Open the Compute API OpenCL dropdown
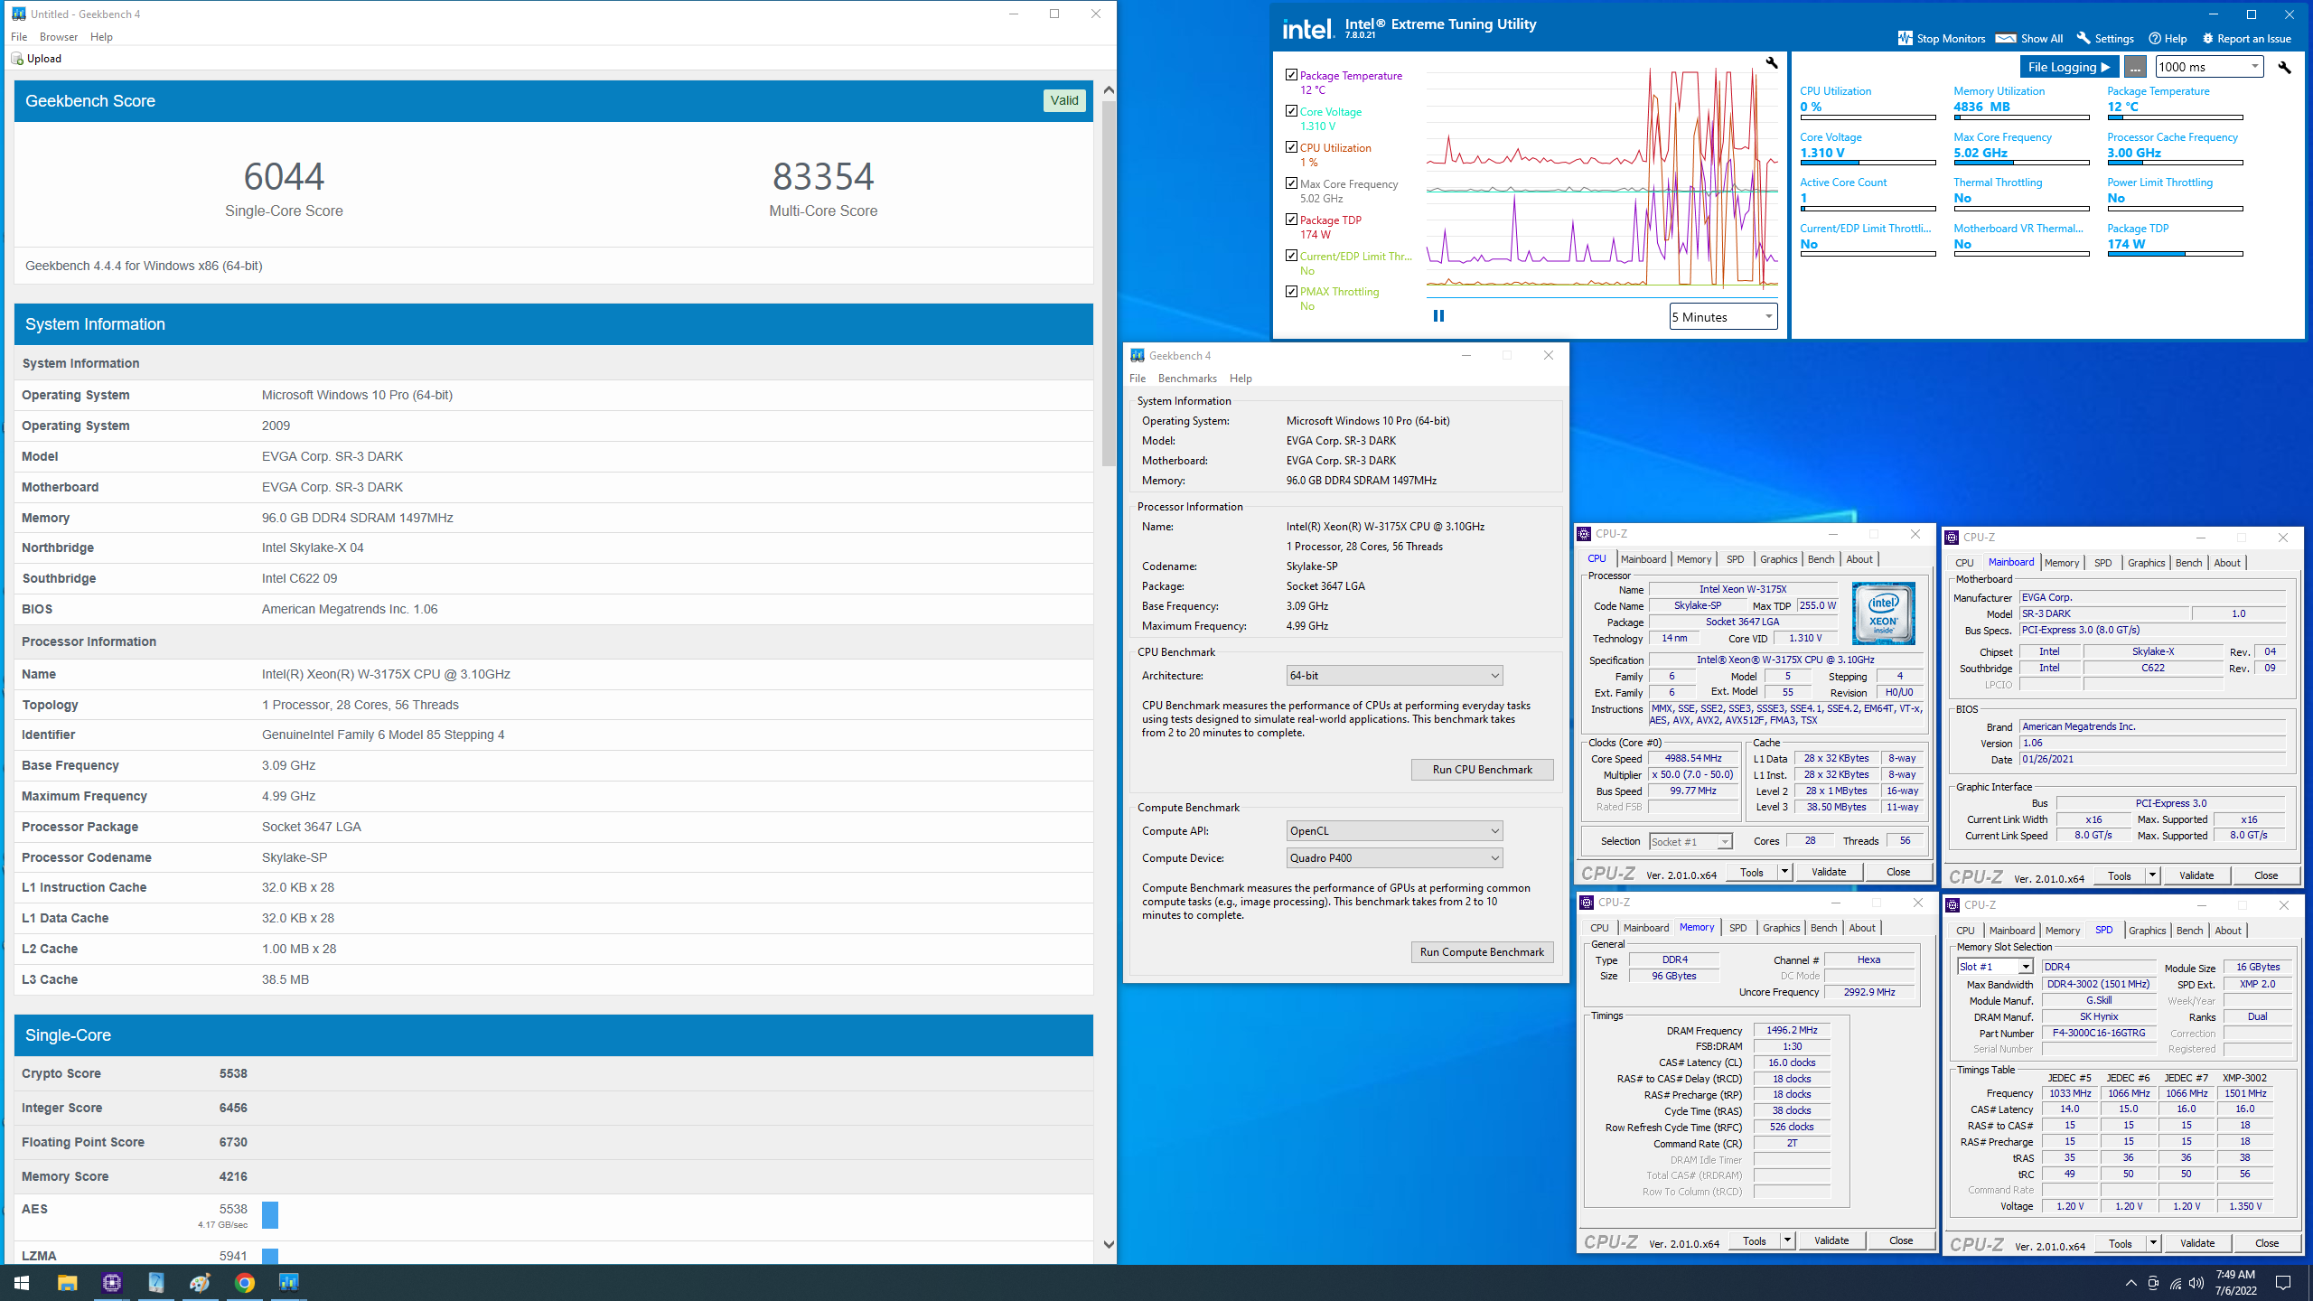The image size is (2313, 1301). tap(1394, 831)
